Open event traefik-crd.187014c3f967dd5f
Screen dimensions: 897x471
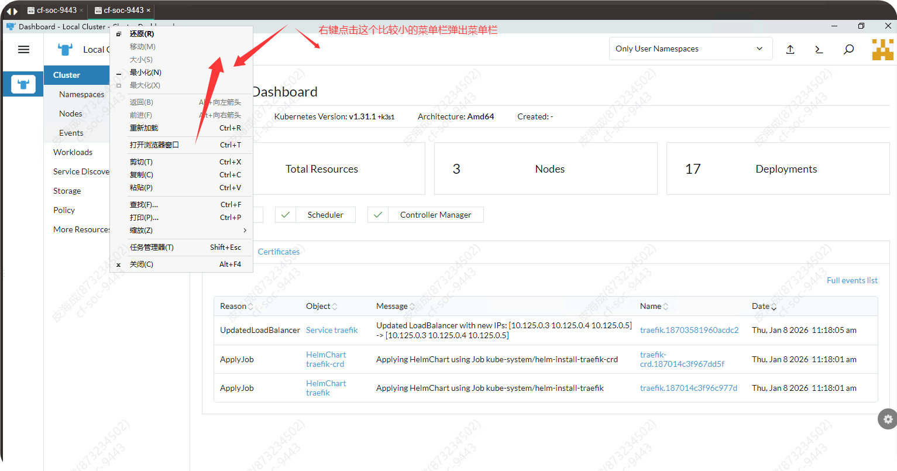(682, 359)
